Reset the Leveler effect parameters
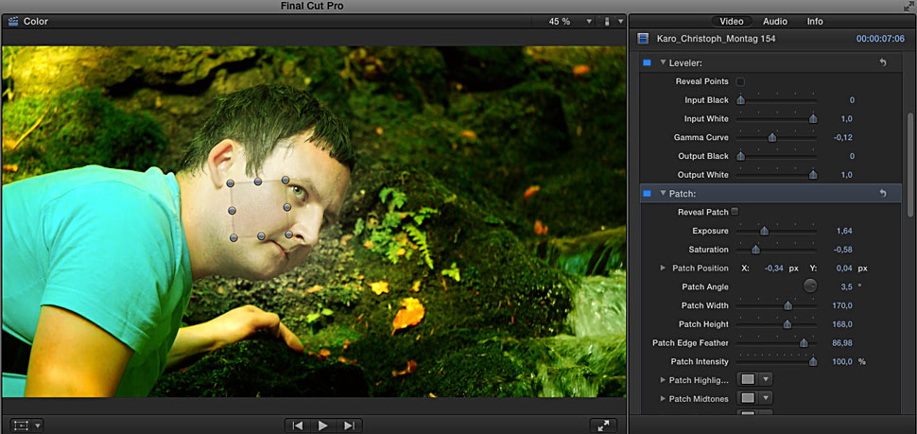 (x=882, y=62)
